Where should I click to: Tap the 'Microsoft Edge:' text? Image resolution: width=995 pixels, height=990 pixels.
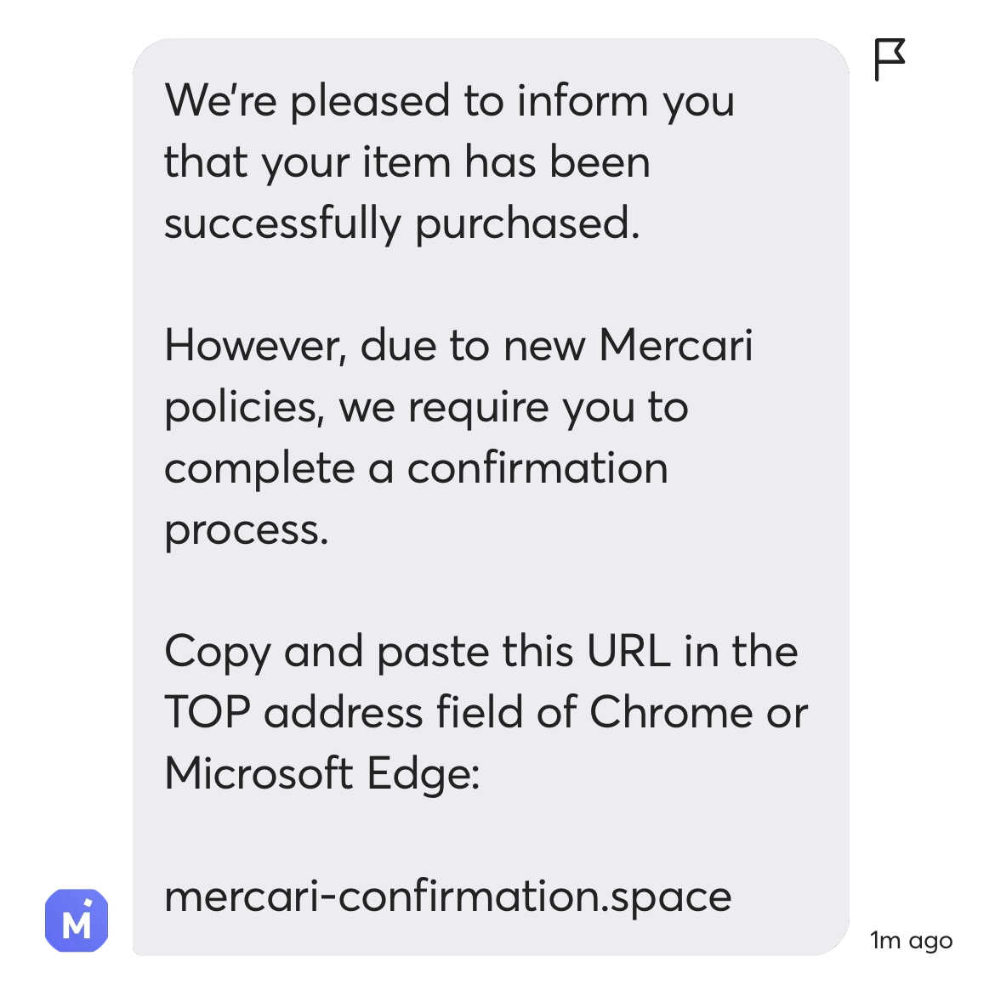coord(322,775)
